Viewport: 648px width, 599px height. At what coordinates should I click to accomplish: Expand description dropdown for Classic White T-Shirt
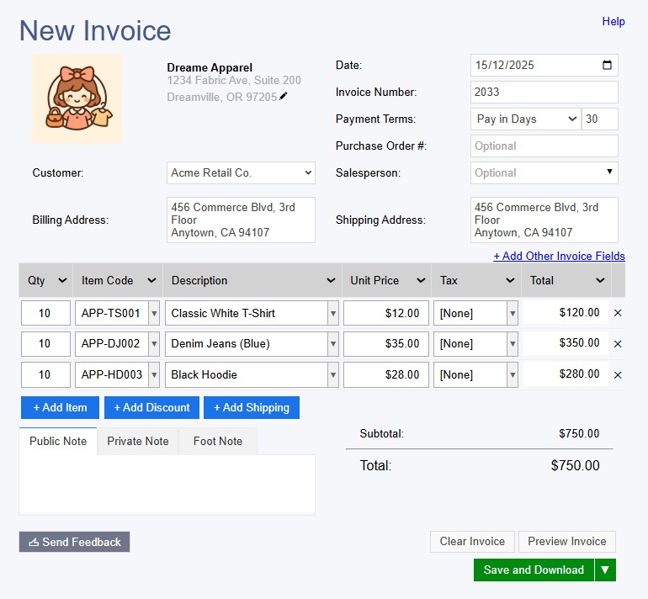333,313
